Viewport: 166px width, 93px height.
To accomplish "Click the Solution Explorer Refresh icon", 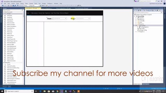I will pos(149,10).
